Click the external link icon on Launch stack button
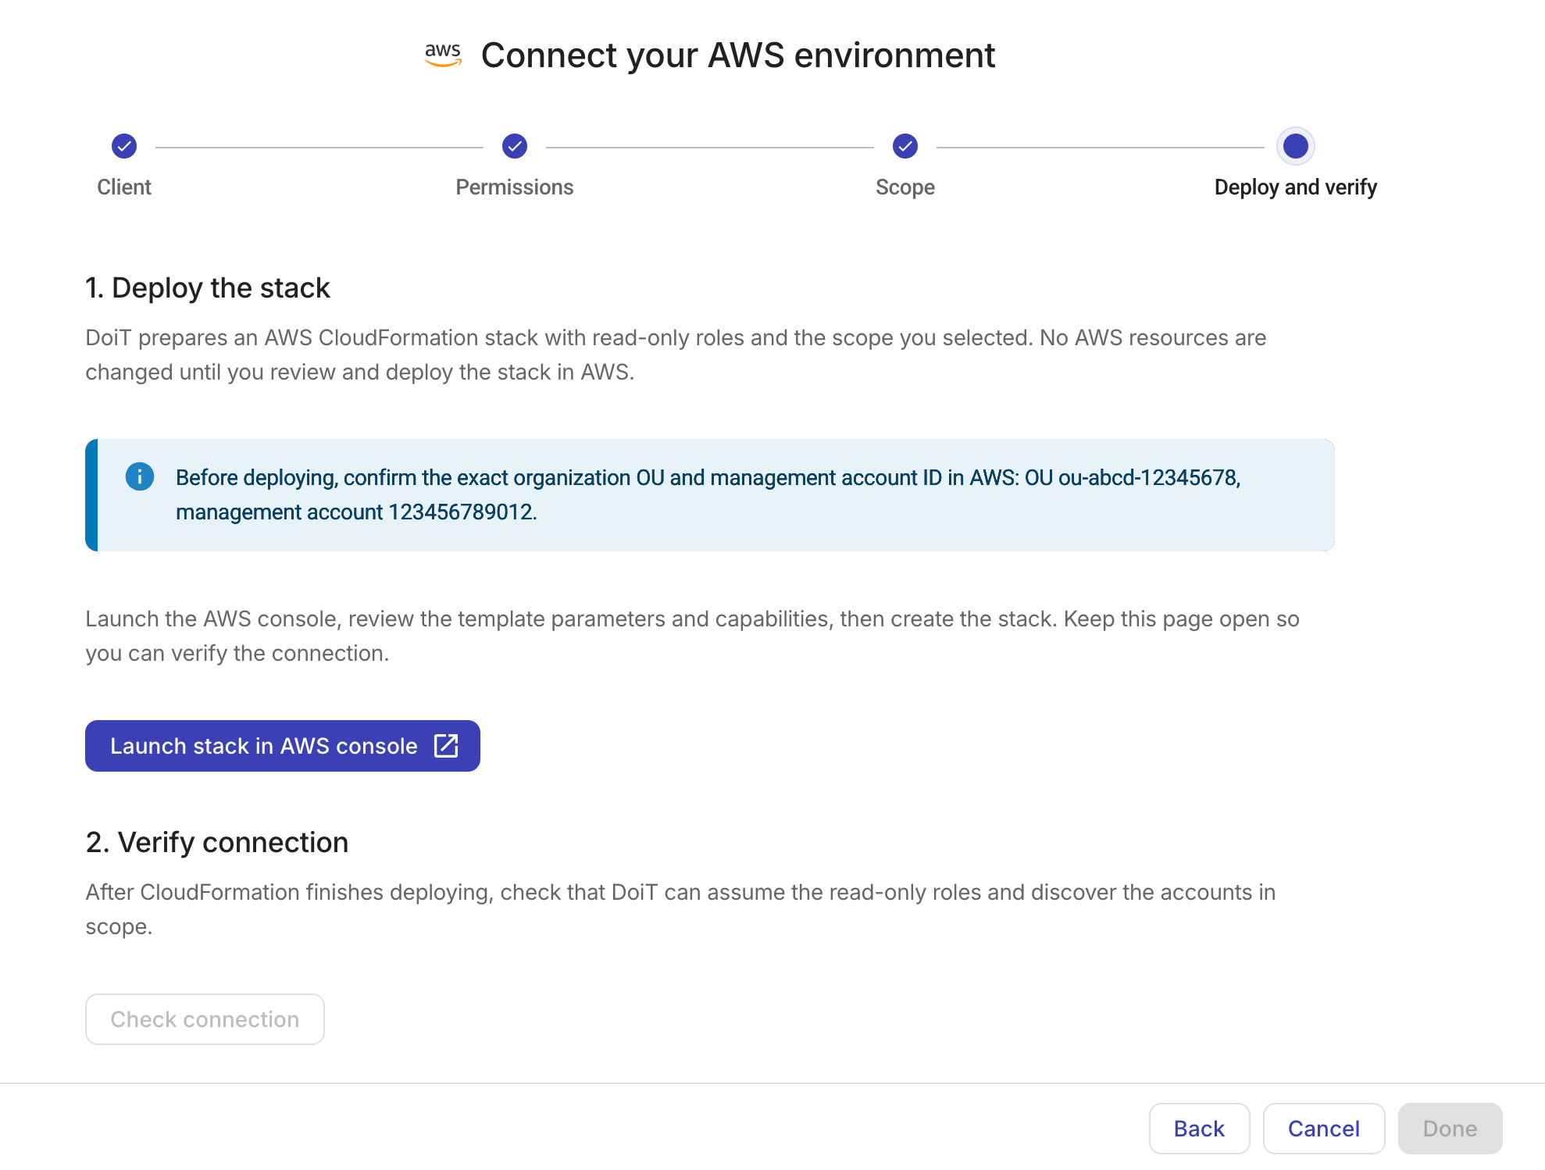This screenshot has height=1170, width=1545. [x=446, y=746]
